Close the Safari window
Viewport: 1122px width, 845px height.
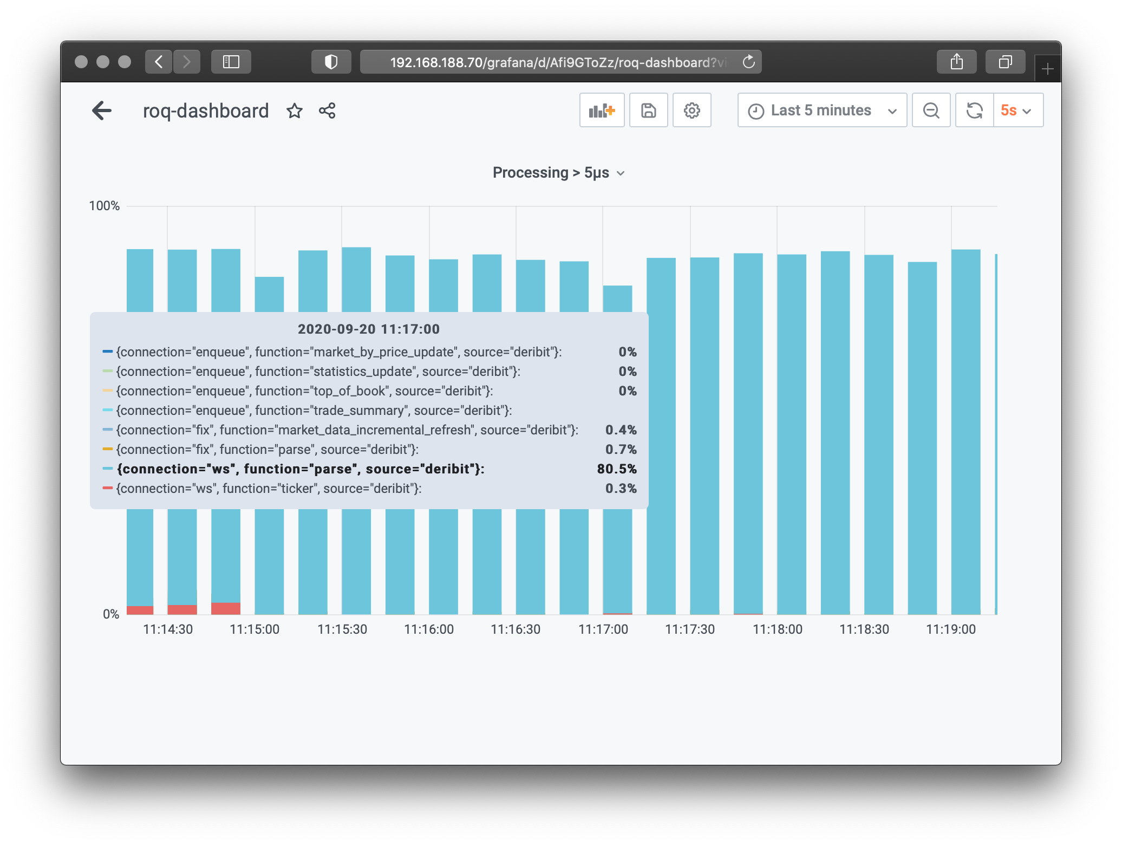81,62
